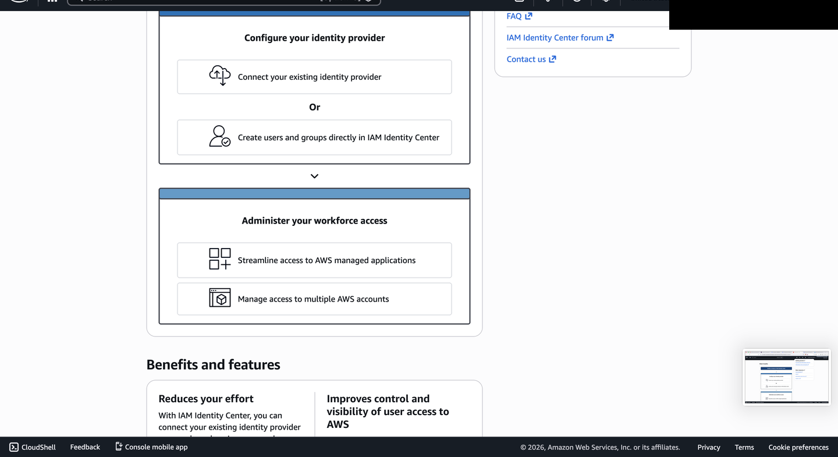Open CloudShell from the footer terminal icon
The image size is (838, 457).
tap(14, 447)
